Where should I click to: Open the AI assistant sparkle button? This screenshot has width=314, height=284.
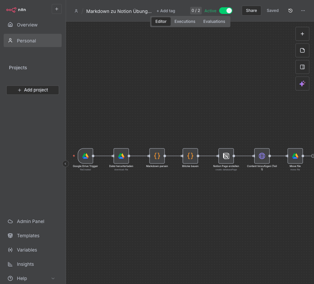coord(302,84)
